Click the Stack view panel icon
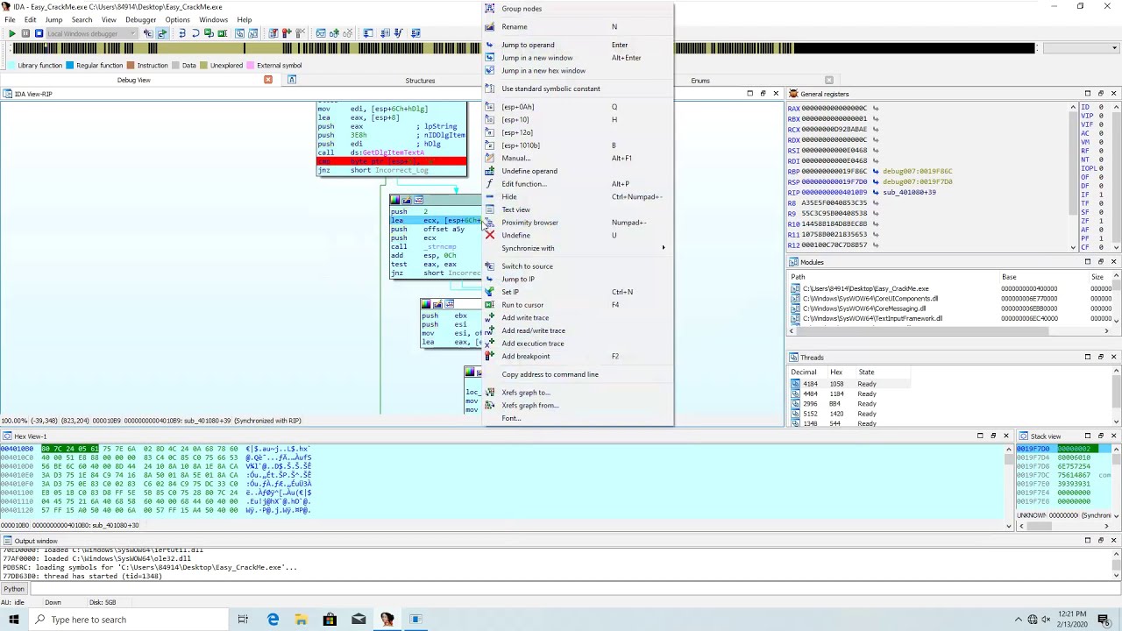 click(x=1025, y=436)
